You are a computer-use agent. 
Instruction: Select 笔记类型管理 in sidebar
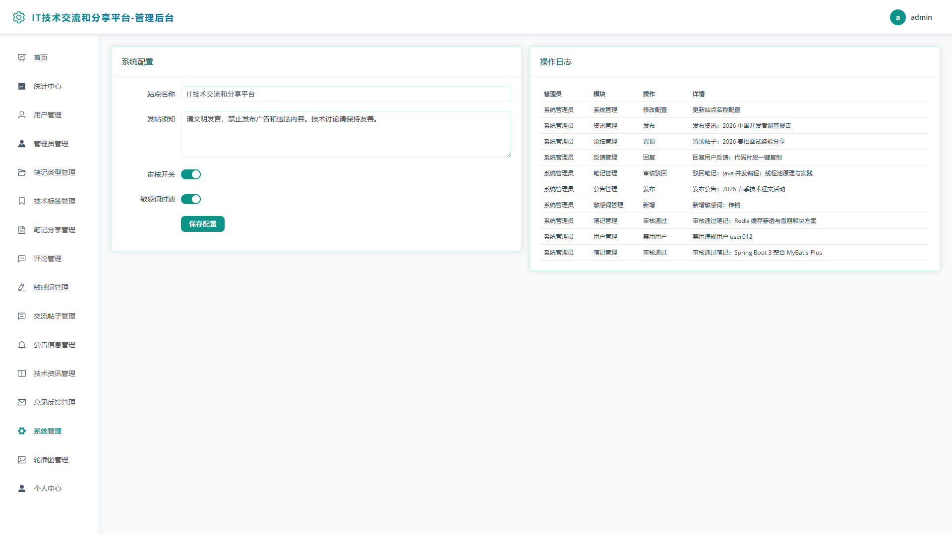(x=50, y=172)
